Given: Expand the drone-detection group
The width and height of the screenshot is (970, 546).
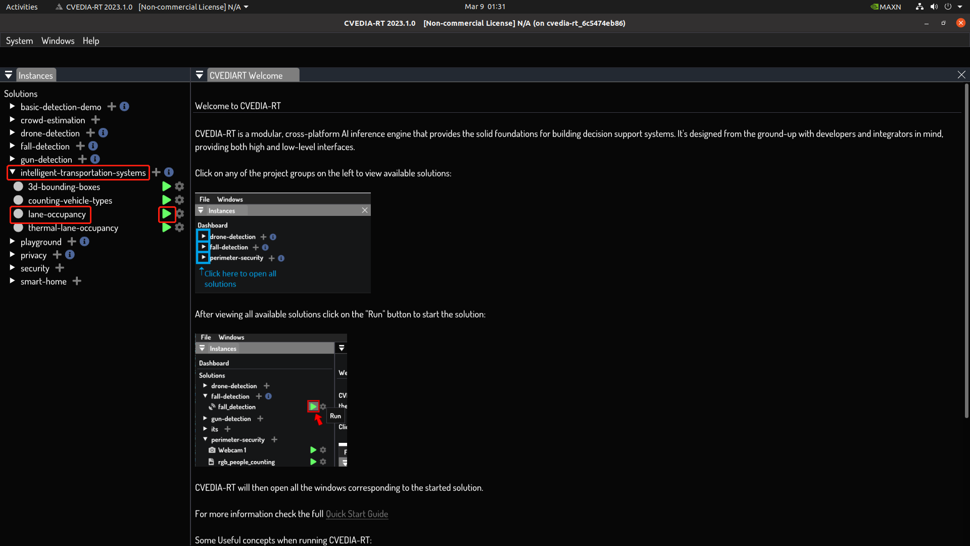Looking at the screenshot, I should click(12, 133).
